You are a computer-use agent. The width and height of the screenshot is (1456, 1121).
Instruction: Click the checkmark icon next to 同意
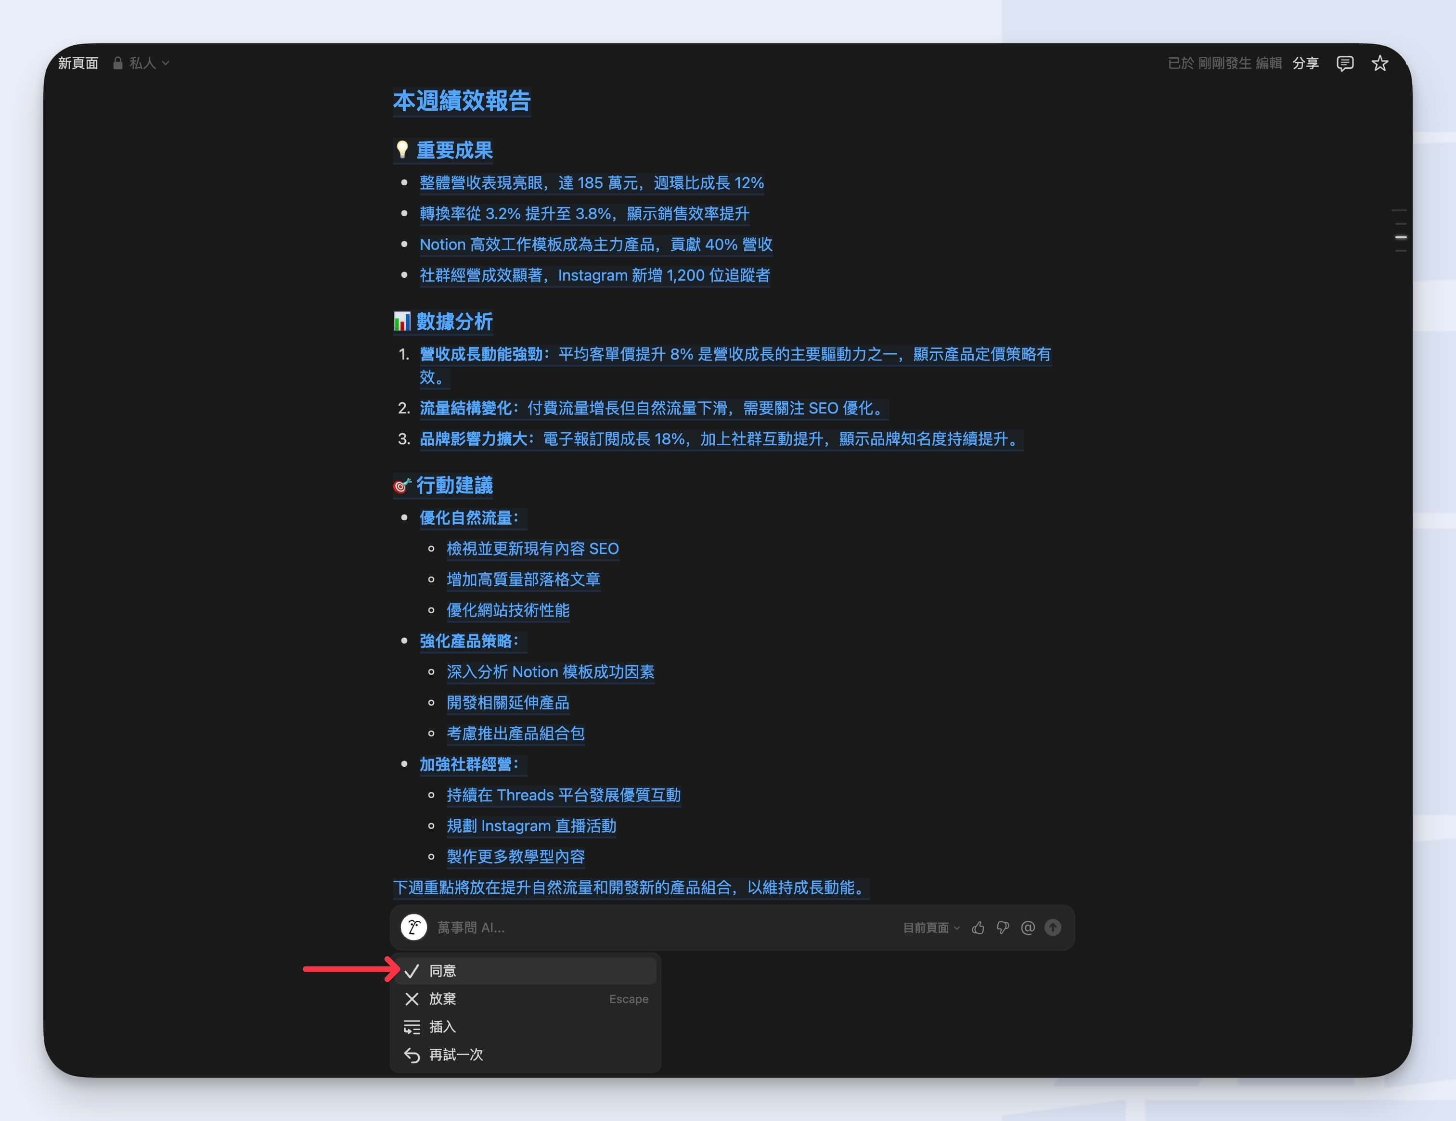pyautogui.click(x=412, y=971)
